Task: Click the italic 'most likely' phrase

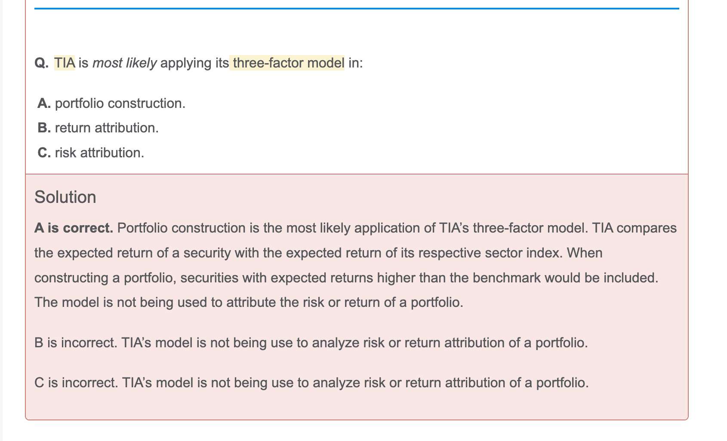Action: [124, 63]
